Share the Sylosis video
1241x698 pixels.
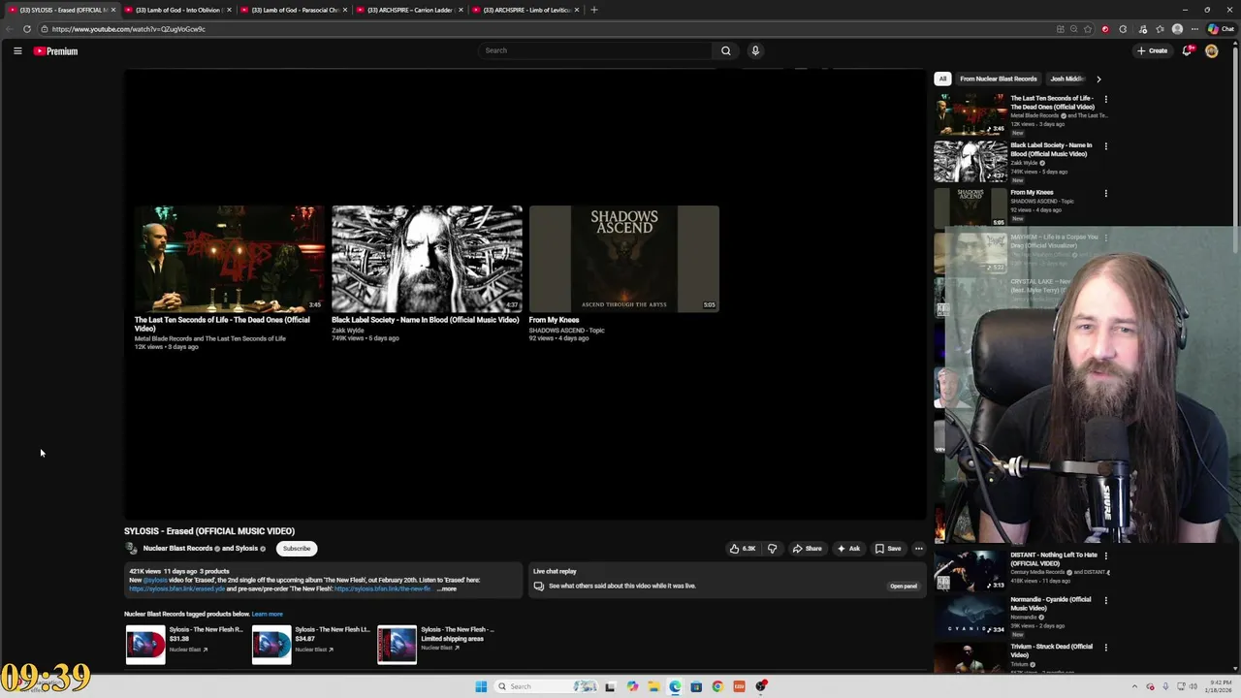coord(808,549)
